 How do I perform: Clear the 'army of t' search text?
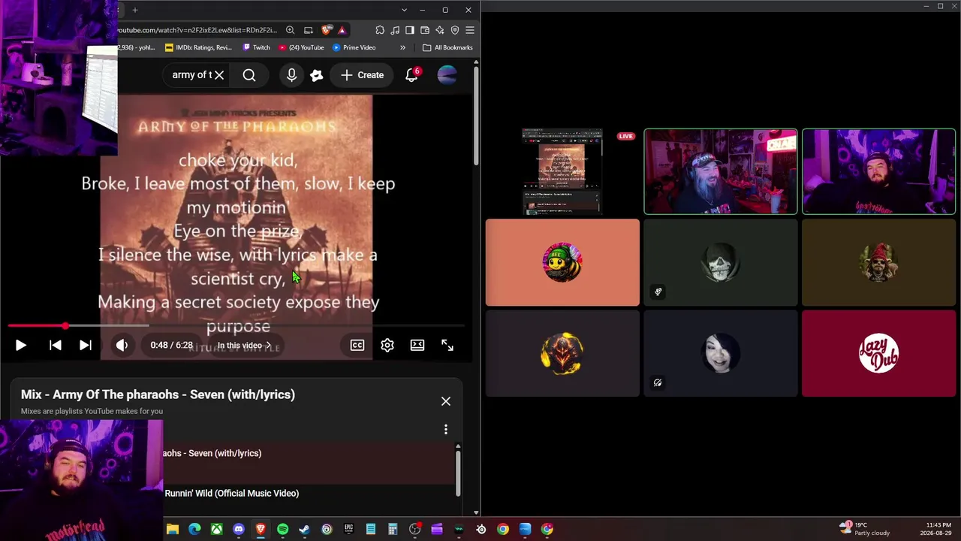(x=218, y=75)
